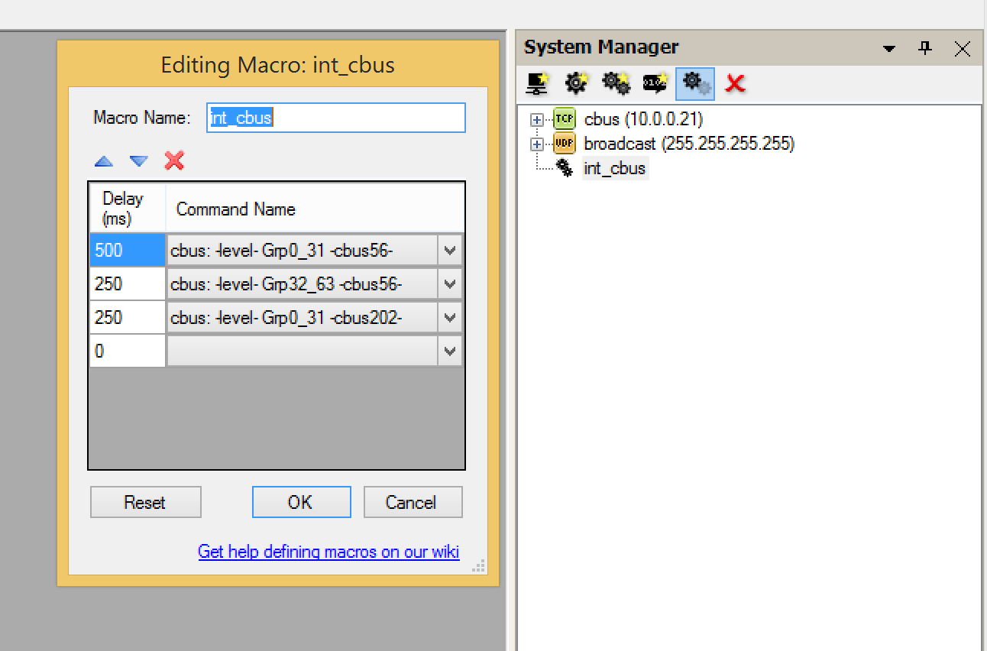Click the add device gear icon with star
The height and width of the screenshot is (651, 987).
(575, 84)
